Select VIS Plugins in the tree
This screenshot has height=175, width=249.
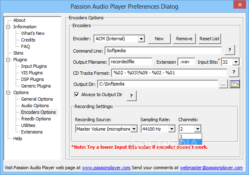click(x=32, y=73)
